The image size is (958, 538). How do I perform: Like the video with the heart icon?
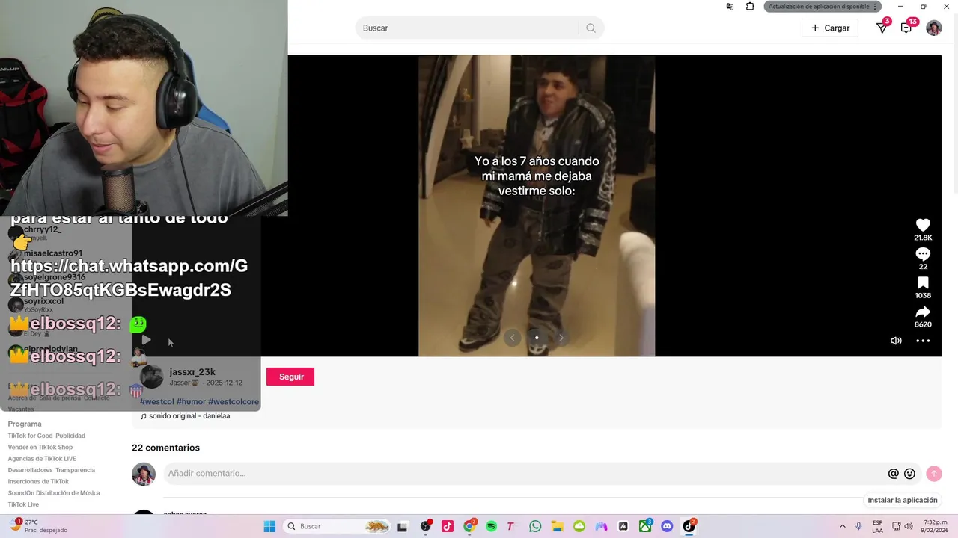coord(923,225)
